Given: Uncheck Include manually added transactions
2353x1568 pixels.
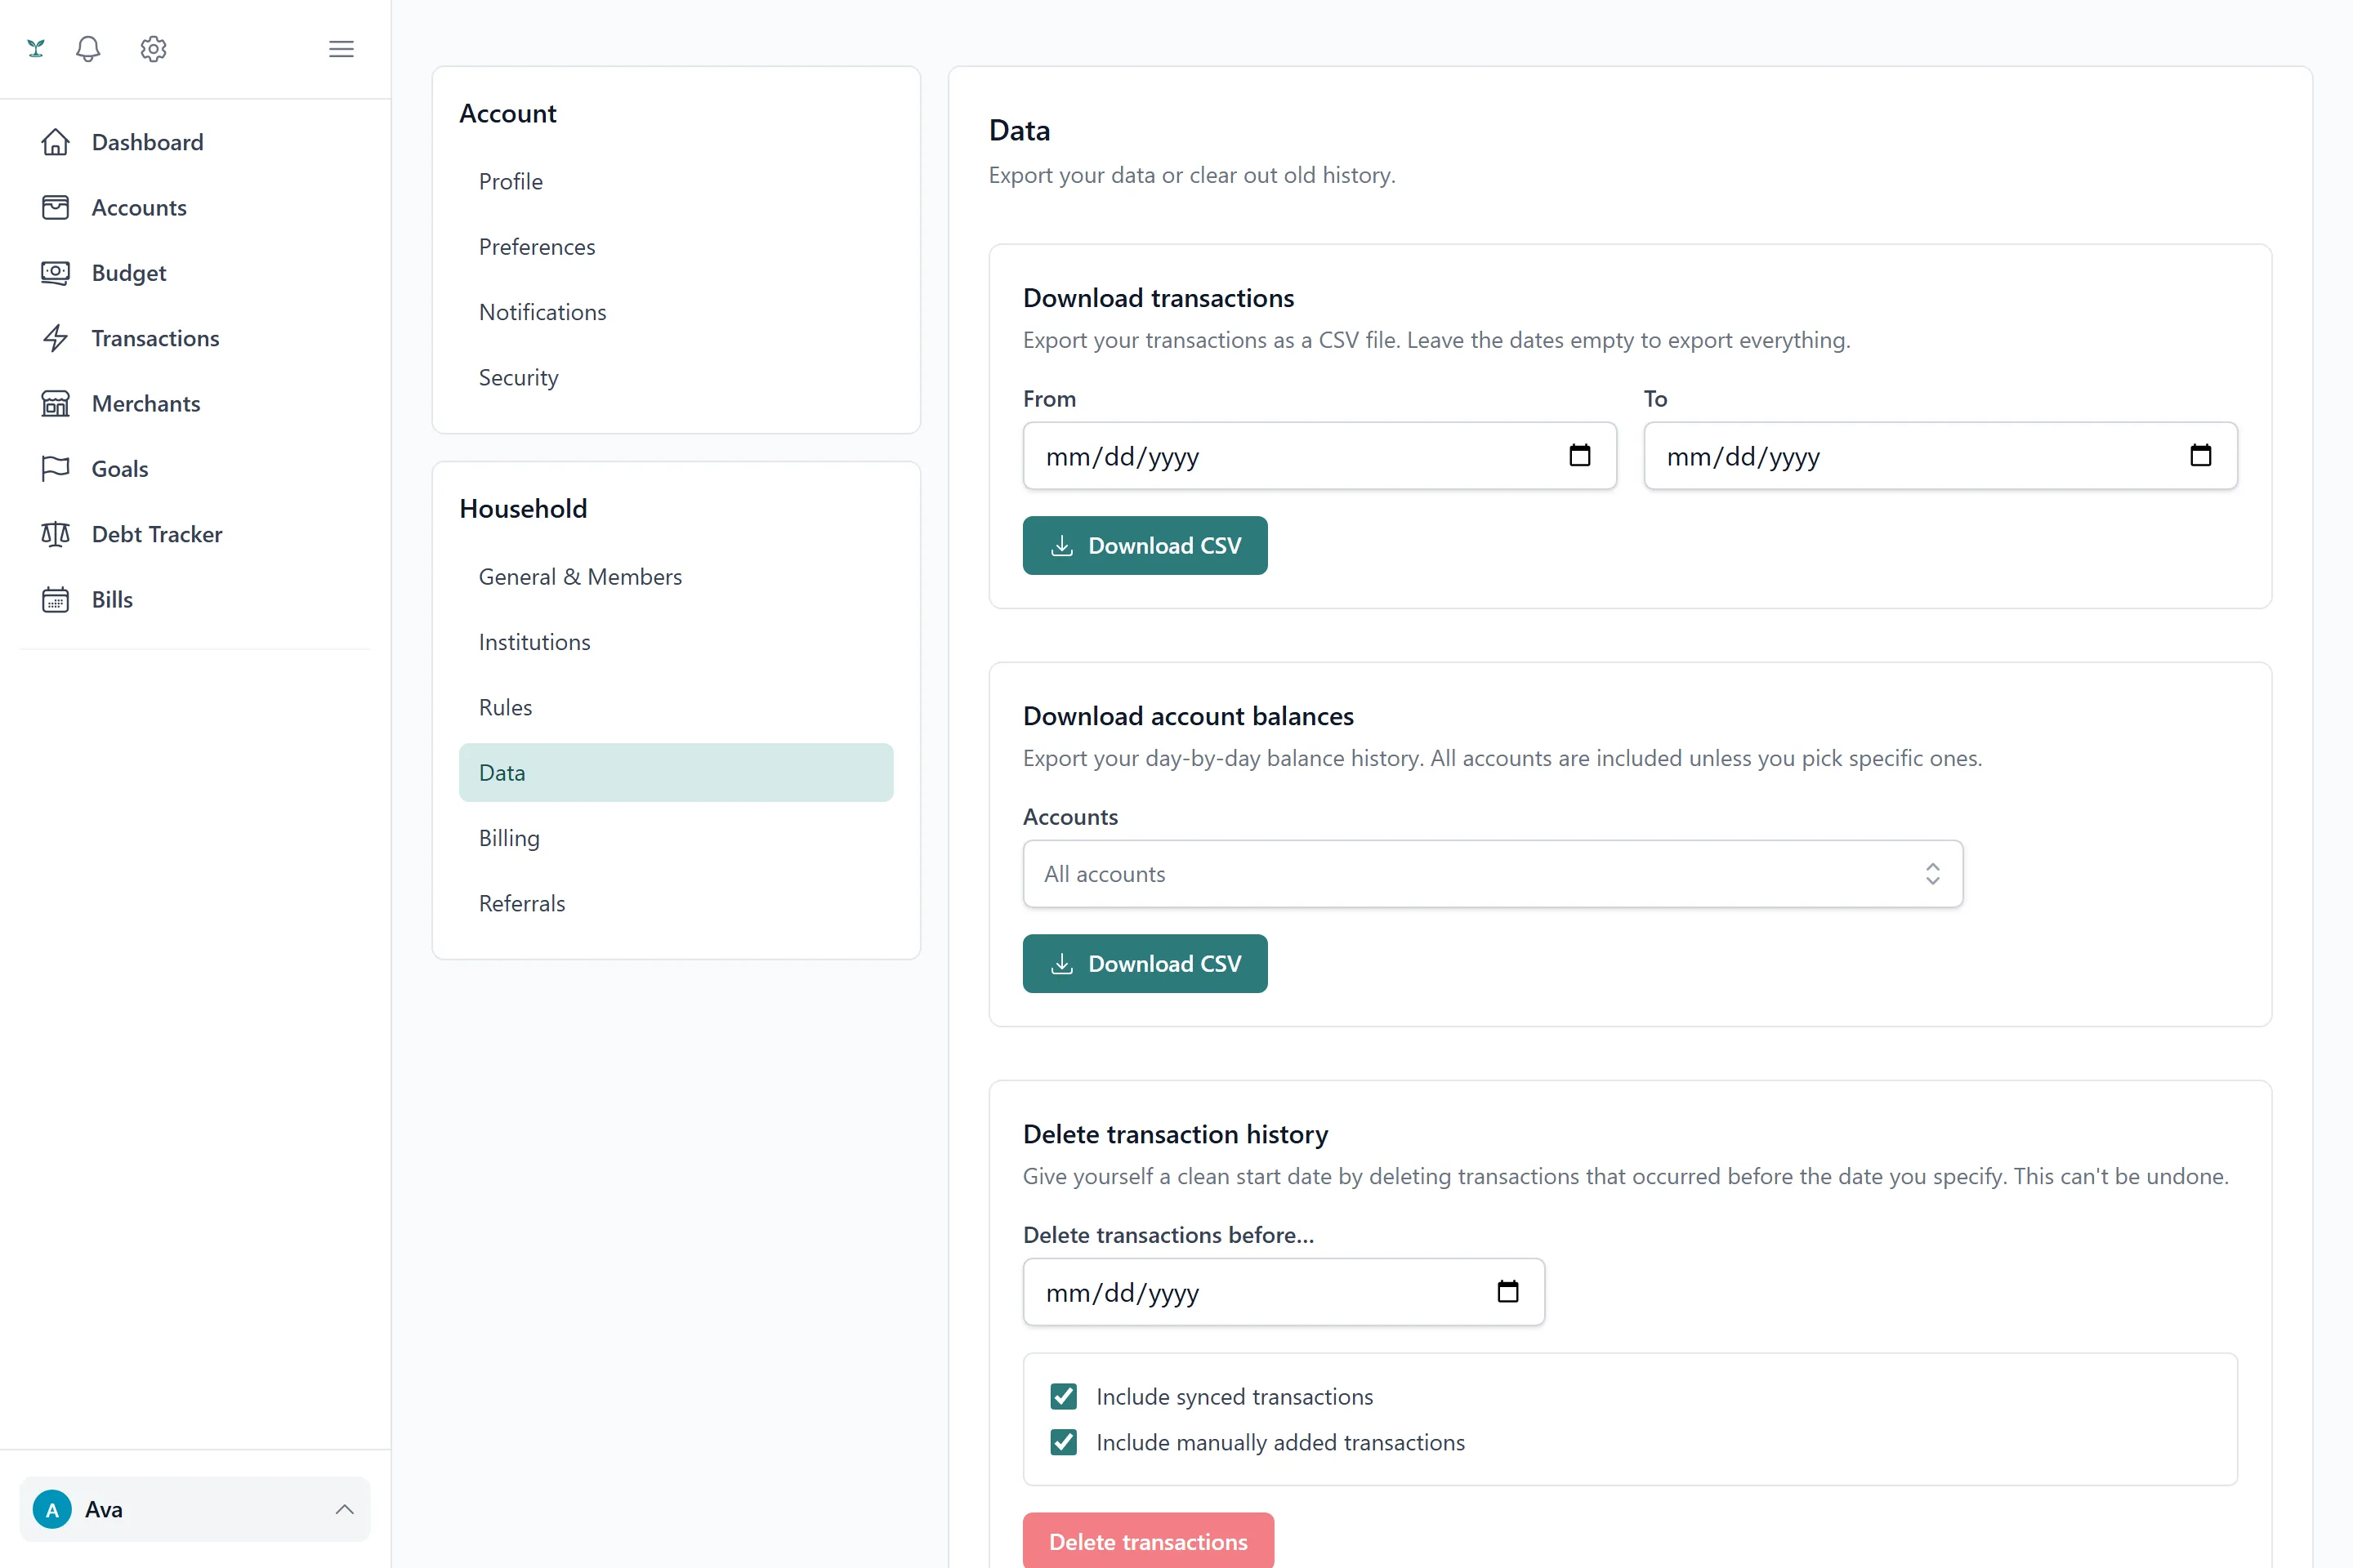Looking at the screenshot, I should click(1064, 1442).
